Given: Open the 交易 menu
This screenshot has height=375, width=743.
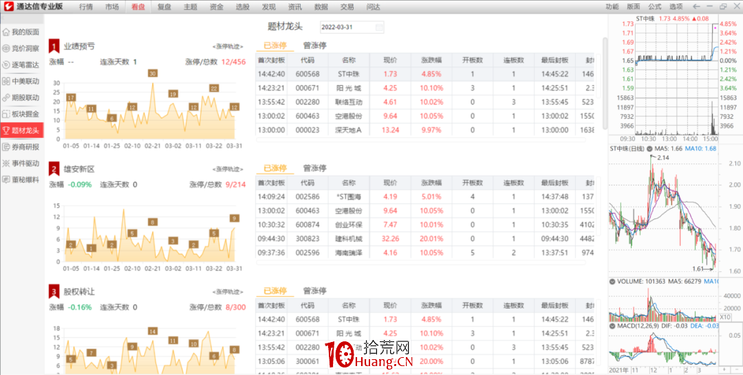Looking at the screenshot, I should (347, 7).
